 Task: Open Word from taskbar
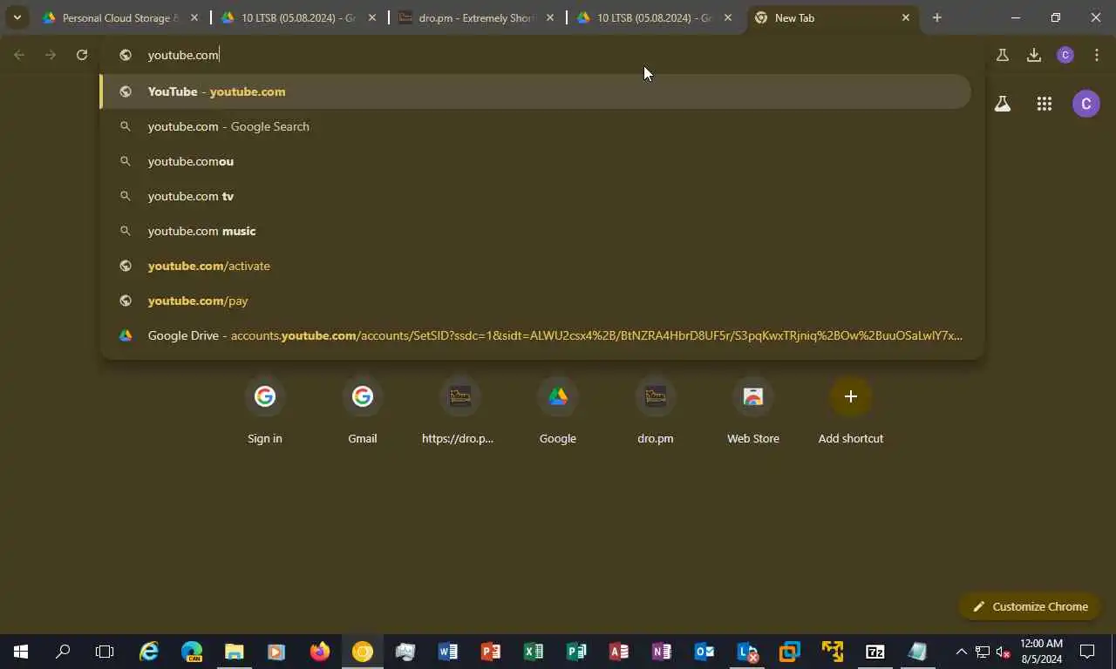click(448, 652)
